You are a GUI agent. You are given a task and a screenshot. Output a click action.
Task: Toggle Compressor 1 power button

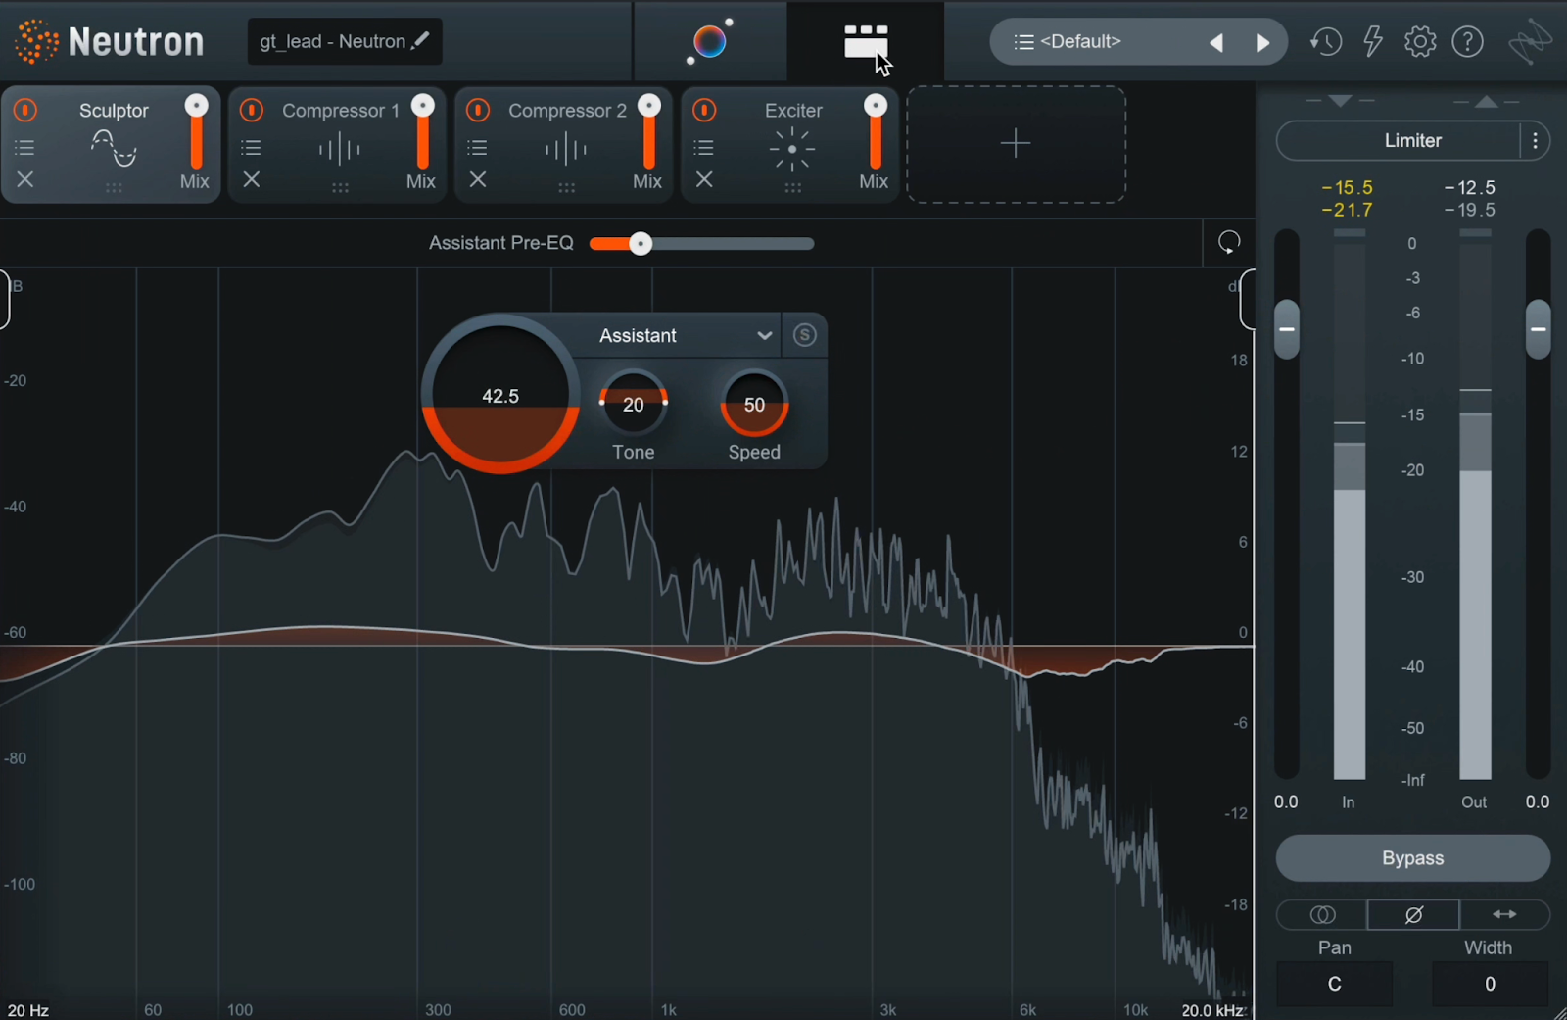coord(252,110)
